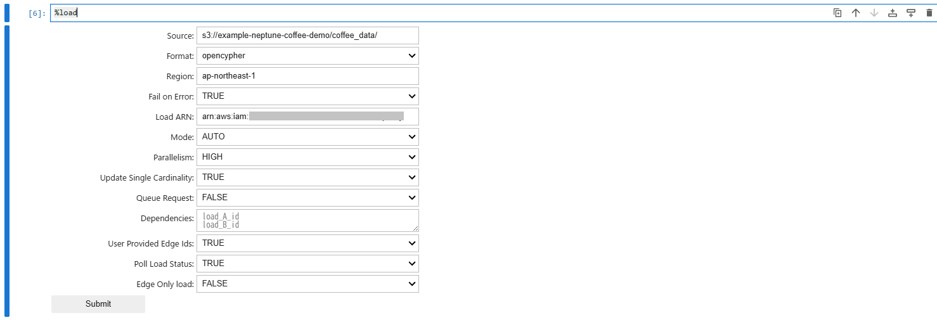Click the blue input cell collapser bar
Screen dimensions: 937x320
click(x=7, y=13)
